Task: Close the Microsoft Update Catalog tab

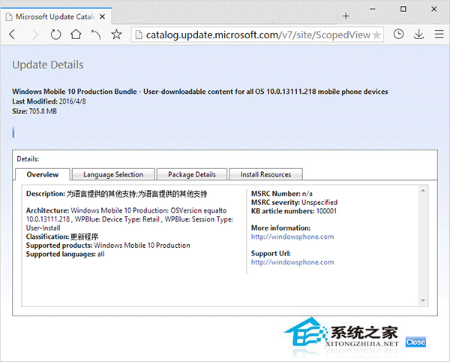Action: pyautogui.click(x=102, y=17)
